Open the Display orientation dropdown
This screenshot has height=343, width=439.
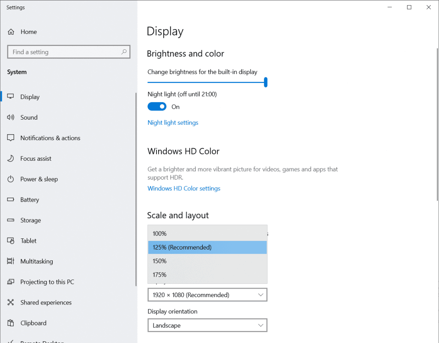(x=207, y=325)
